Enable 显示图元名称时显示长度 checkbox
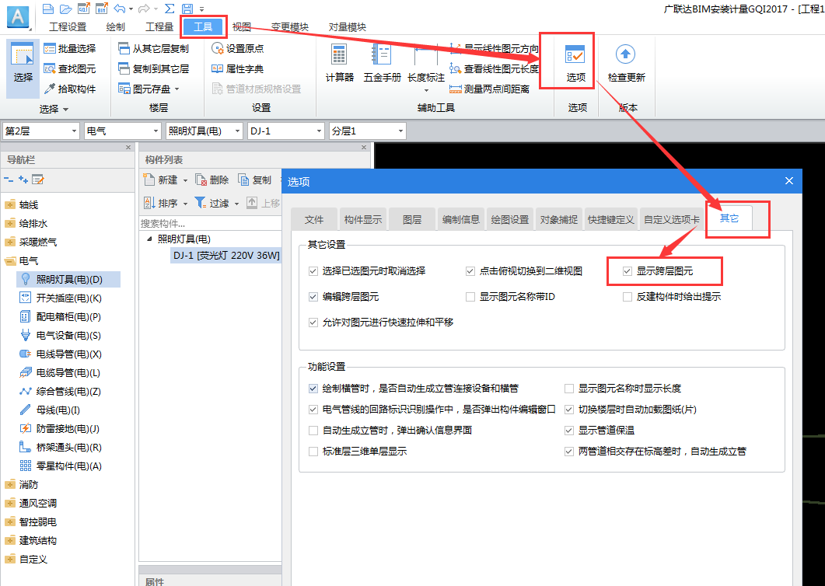Screen dimensions: 825x586 (568, 389)
